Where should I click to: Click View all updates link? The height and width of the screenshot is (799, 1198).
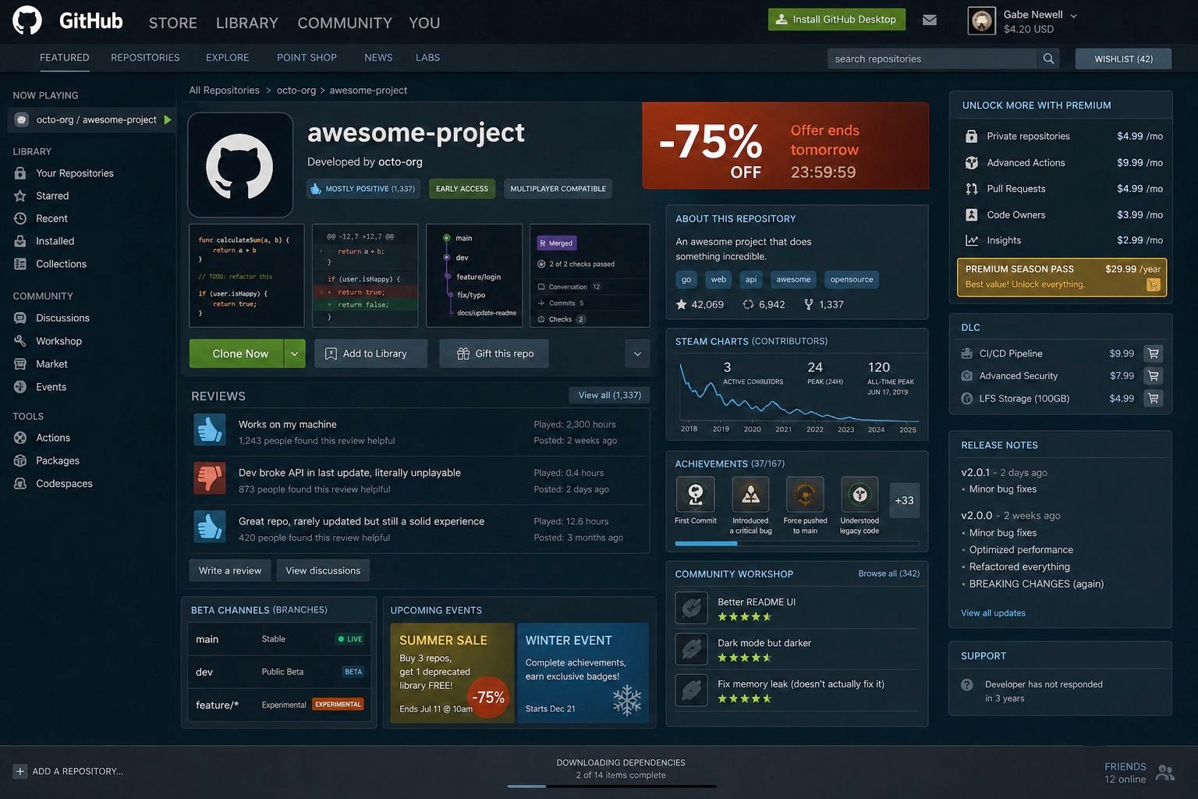point(993,613)
